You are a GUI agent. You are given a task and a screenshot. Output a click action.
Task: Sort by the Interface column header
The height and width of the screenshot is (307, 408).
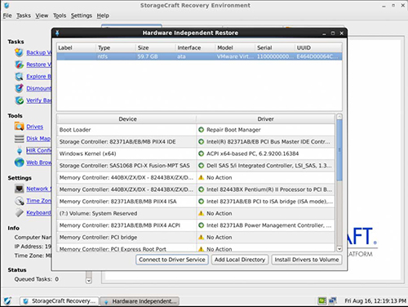tap(195, 47)
